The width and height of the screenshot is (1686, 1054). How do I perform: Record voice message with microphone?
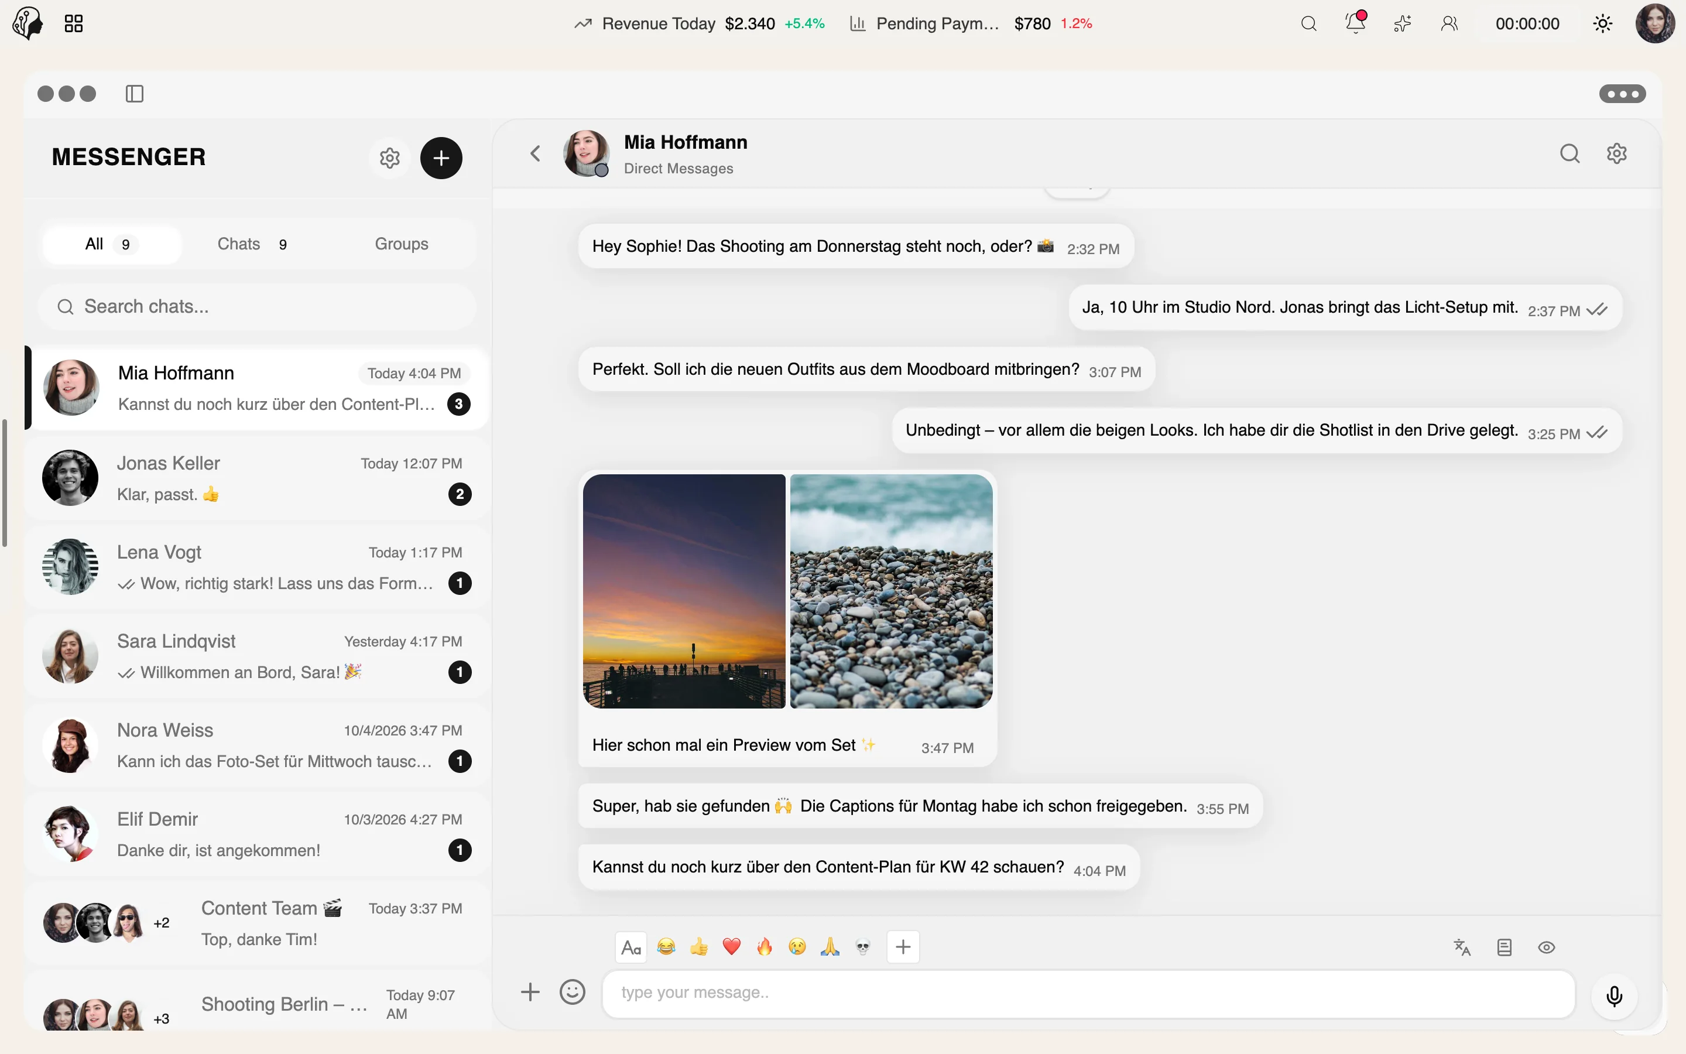click(x=1614, y=996)
